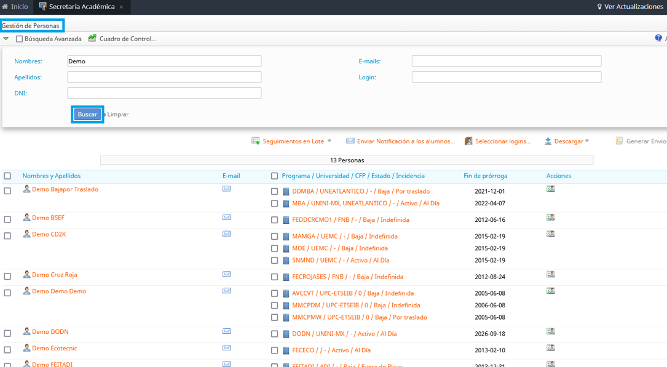The image size is (667, 367).
Task: Click the email icon for Demo Cruz Roja
Action: click(x=226, y=275)
